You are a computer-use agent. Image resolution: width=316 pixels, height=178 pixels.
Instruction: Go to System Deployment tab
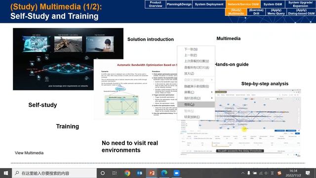pos(209,4)
